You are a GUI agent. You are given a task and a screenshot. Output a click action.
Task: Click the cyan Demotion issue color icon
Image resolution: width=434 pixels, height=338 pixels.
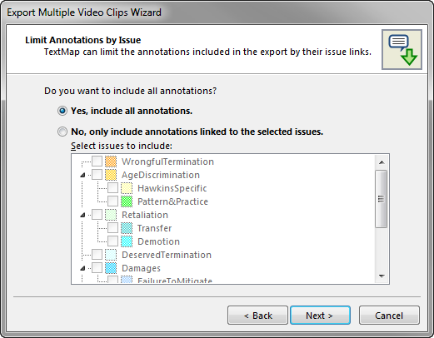pos(127,241)
